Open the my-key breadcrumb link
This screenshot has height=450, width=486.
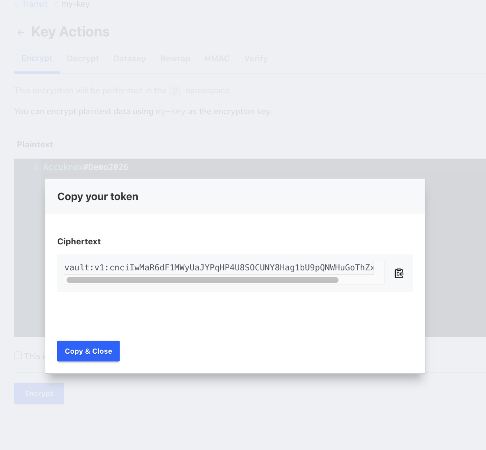(75, 4)
